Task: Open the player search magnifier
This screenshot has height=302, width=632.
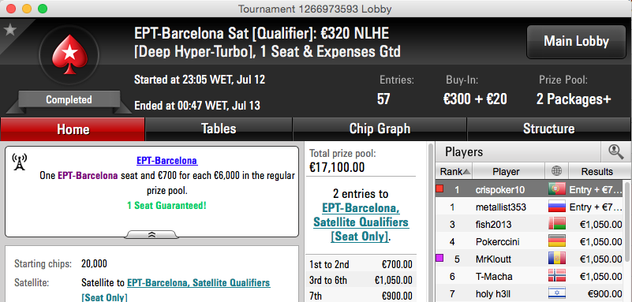Action: point(614,151)
